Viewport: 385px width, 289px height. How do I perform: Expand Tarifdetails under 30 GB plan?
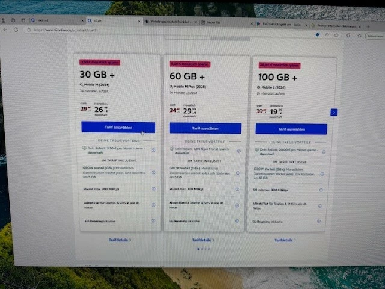click(x=120, y=240)
